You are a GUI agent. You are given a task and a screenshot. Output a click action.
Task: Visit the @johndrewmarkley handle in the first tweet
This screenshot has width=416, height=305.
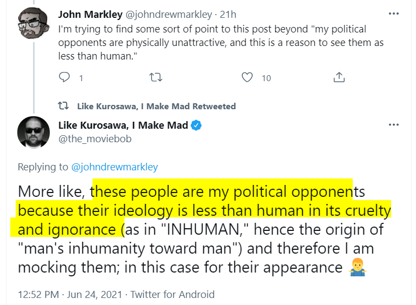point(168,14)
